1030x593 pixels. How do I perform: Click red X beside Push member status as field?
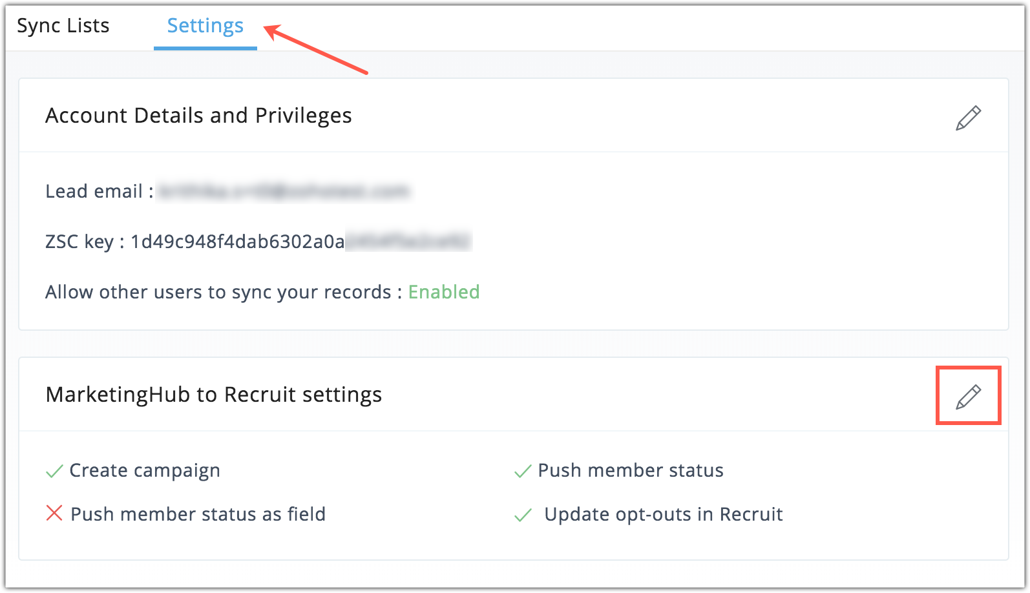point(54,514)
